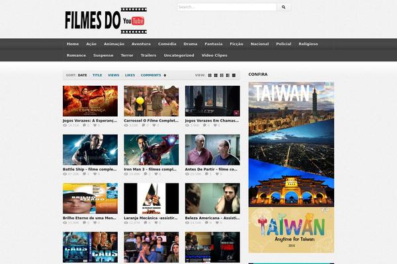This screenshot has height=264, width=397.
Task: Open the Ação category
Action: pos(91,44)
